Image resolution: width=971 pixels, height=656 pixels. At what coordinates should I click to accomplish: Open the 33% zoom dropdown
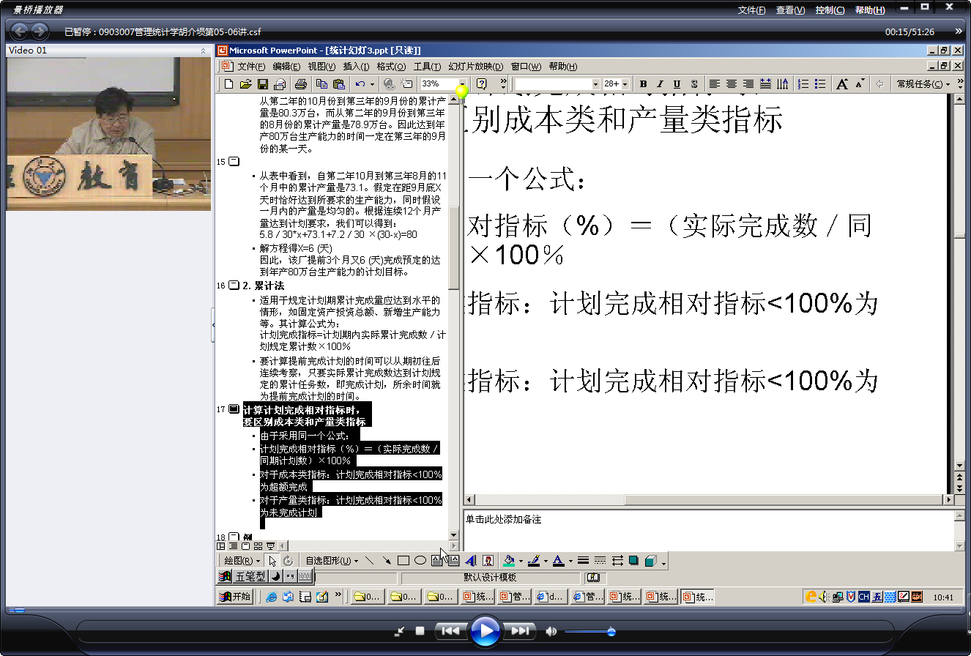point(462,84)
